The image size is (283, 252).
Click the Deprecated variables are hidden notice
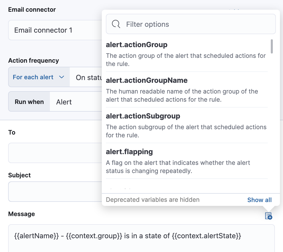[153, 200]
